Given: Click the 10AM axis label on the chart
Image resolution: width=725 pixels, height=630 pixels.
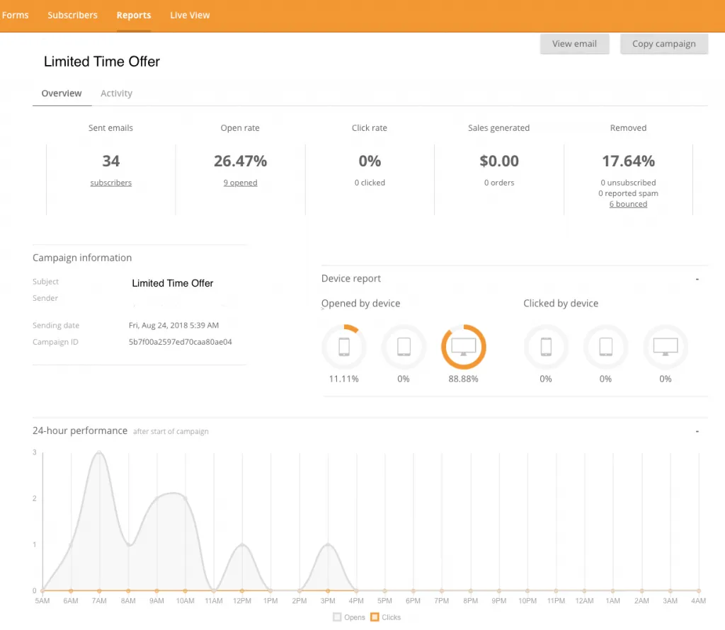Looking at the screenshot, I should click(x=185, y=601).
